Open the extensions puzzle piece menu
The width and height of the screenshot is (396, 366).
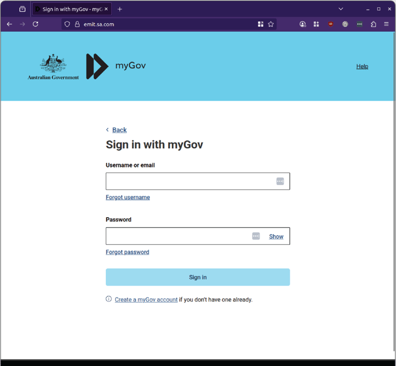point(373,24)
